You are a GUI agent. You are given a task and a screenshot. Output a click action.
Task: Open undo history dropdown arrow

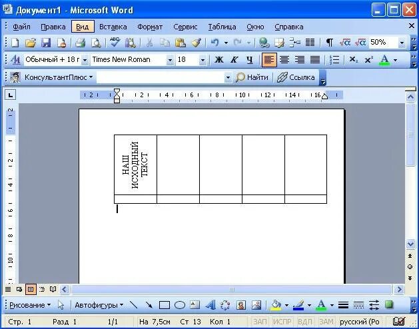[226, 43]
